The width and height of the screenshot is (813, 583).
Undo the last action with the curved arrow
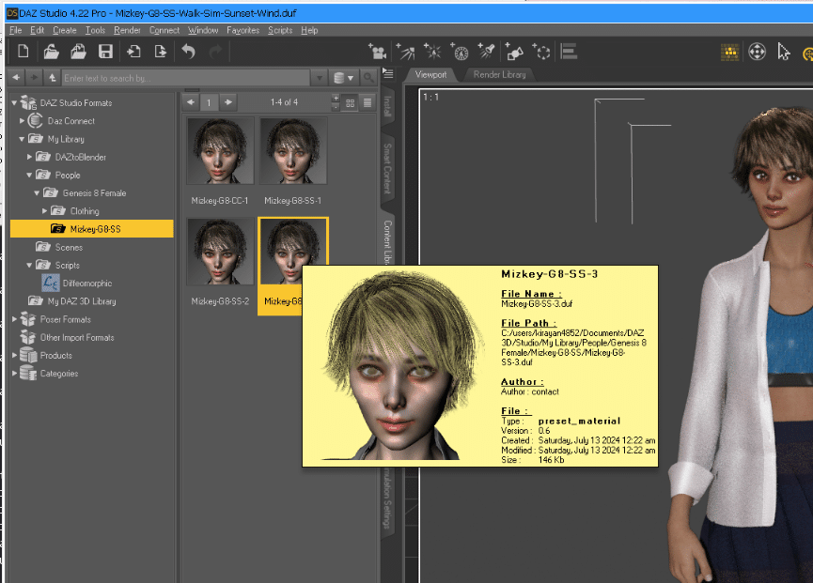(188, 52)
